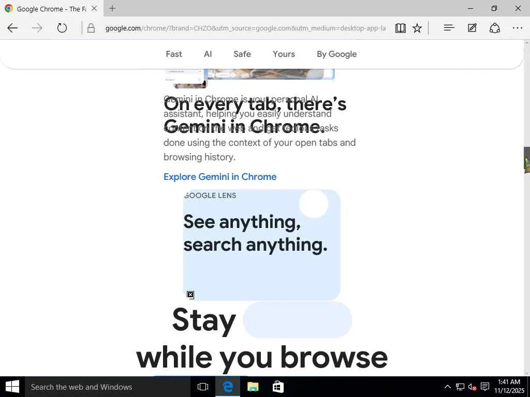Click the taskbar clock showing 1:41 AM
The height and width of the screenshot is (397, 530).
[x=509, y=387]
